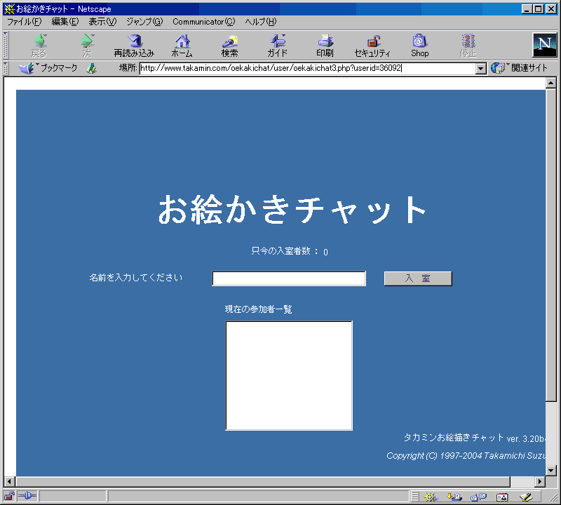Screen dimensions: 561x505
Task: Click the horizontal scrollbar left arrow
Action: [9, 482]
